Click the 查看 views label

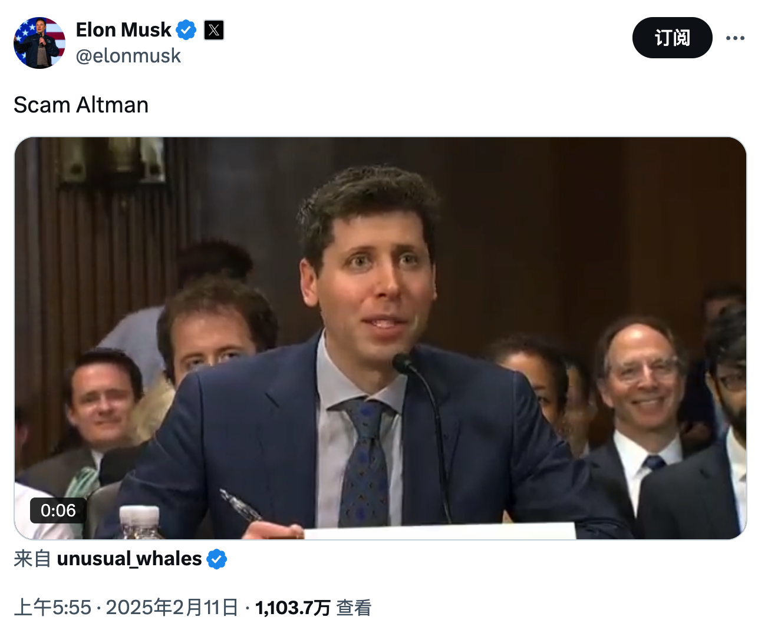(x=354, y=608)
